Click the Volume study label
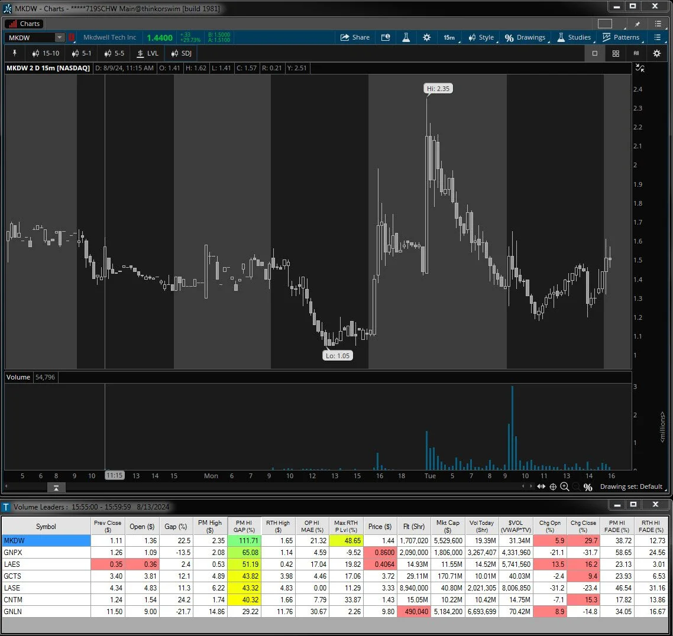The width and height of the screenshot is (673, 636). pos(18,377)
